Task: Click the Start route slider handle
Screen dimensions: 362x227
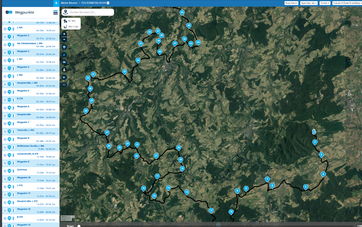Action: [79, 226]
